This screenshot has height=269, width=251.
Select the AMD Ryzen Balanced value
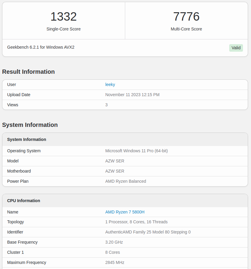125,181
